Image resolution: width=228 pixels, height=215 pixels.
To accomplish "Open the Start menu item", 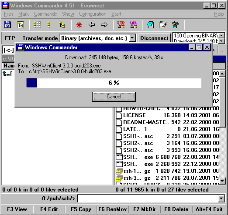I will tap(116, 14).
